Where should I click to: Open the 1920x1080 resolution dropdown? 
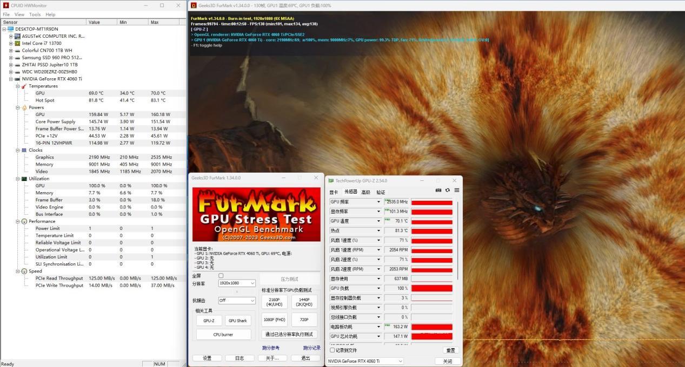[x=237, y=283]
